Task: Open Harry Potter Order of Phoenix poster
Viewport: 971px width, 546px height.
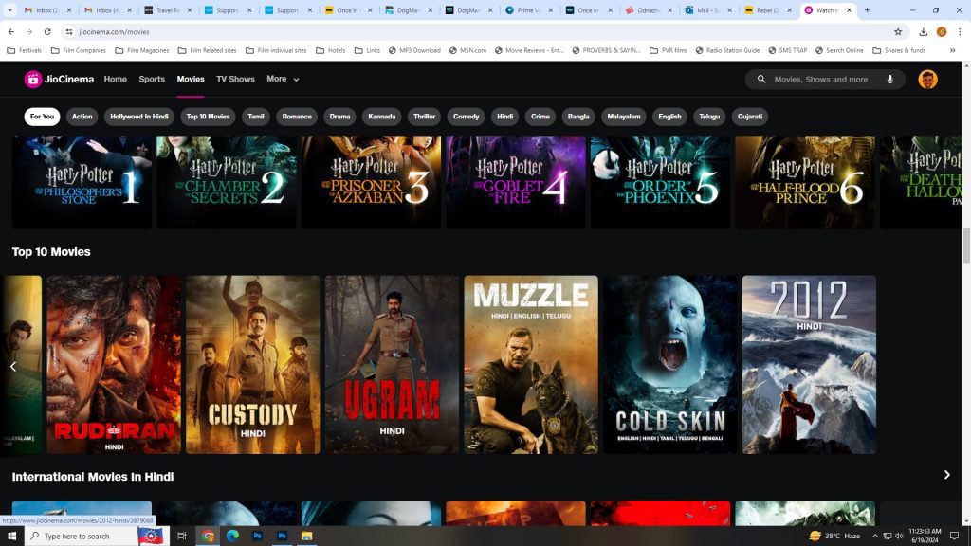Action: click(x=660, y=182)
